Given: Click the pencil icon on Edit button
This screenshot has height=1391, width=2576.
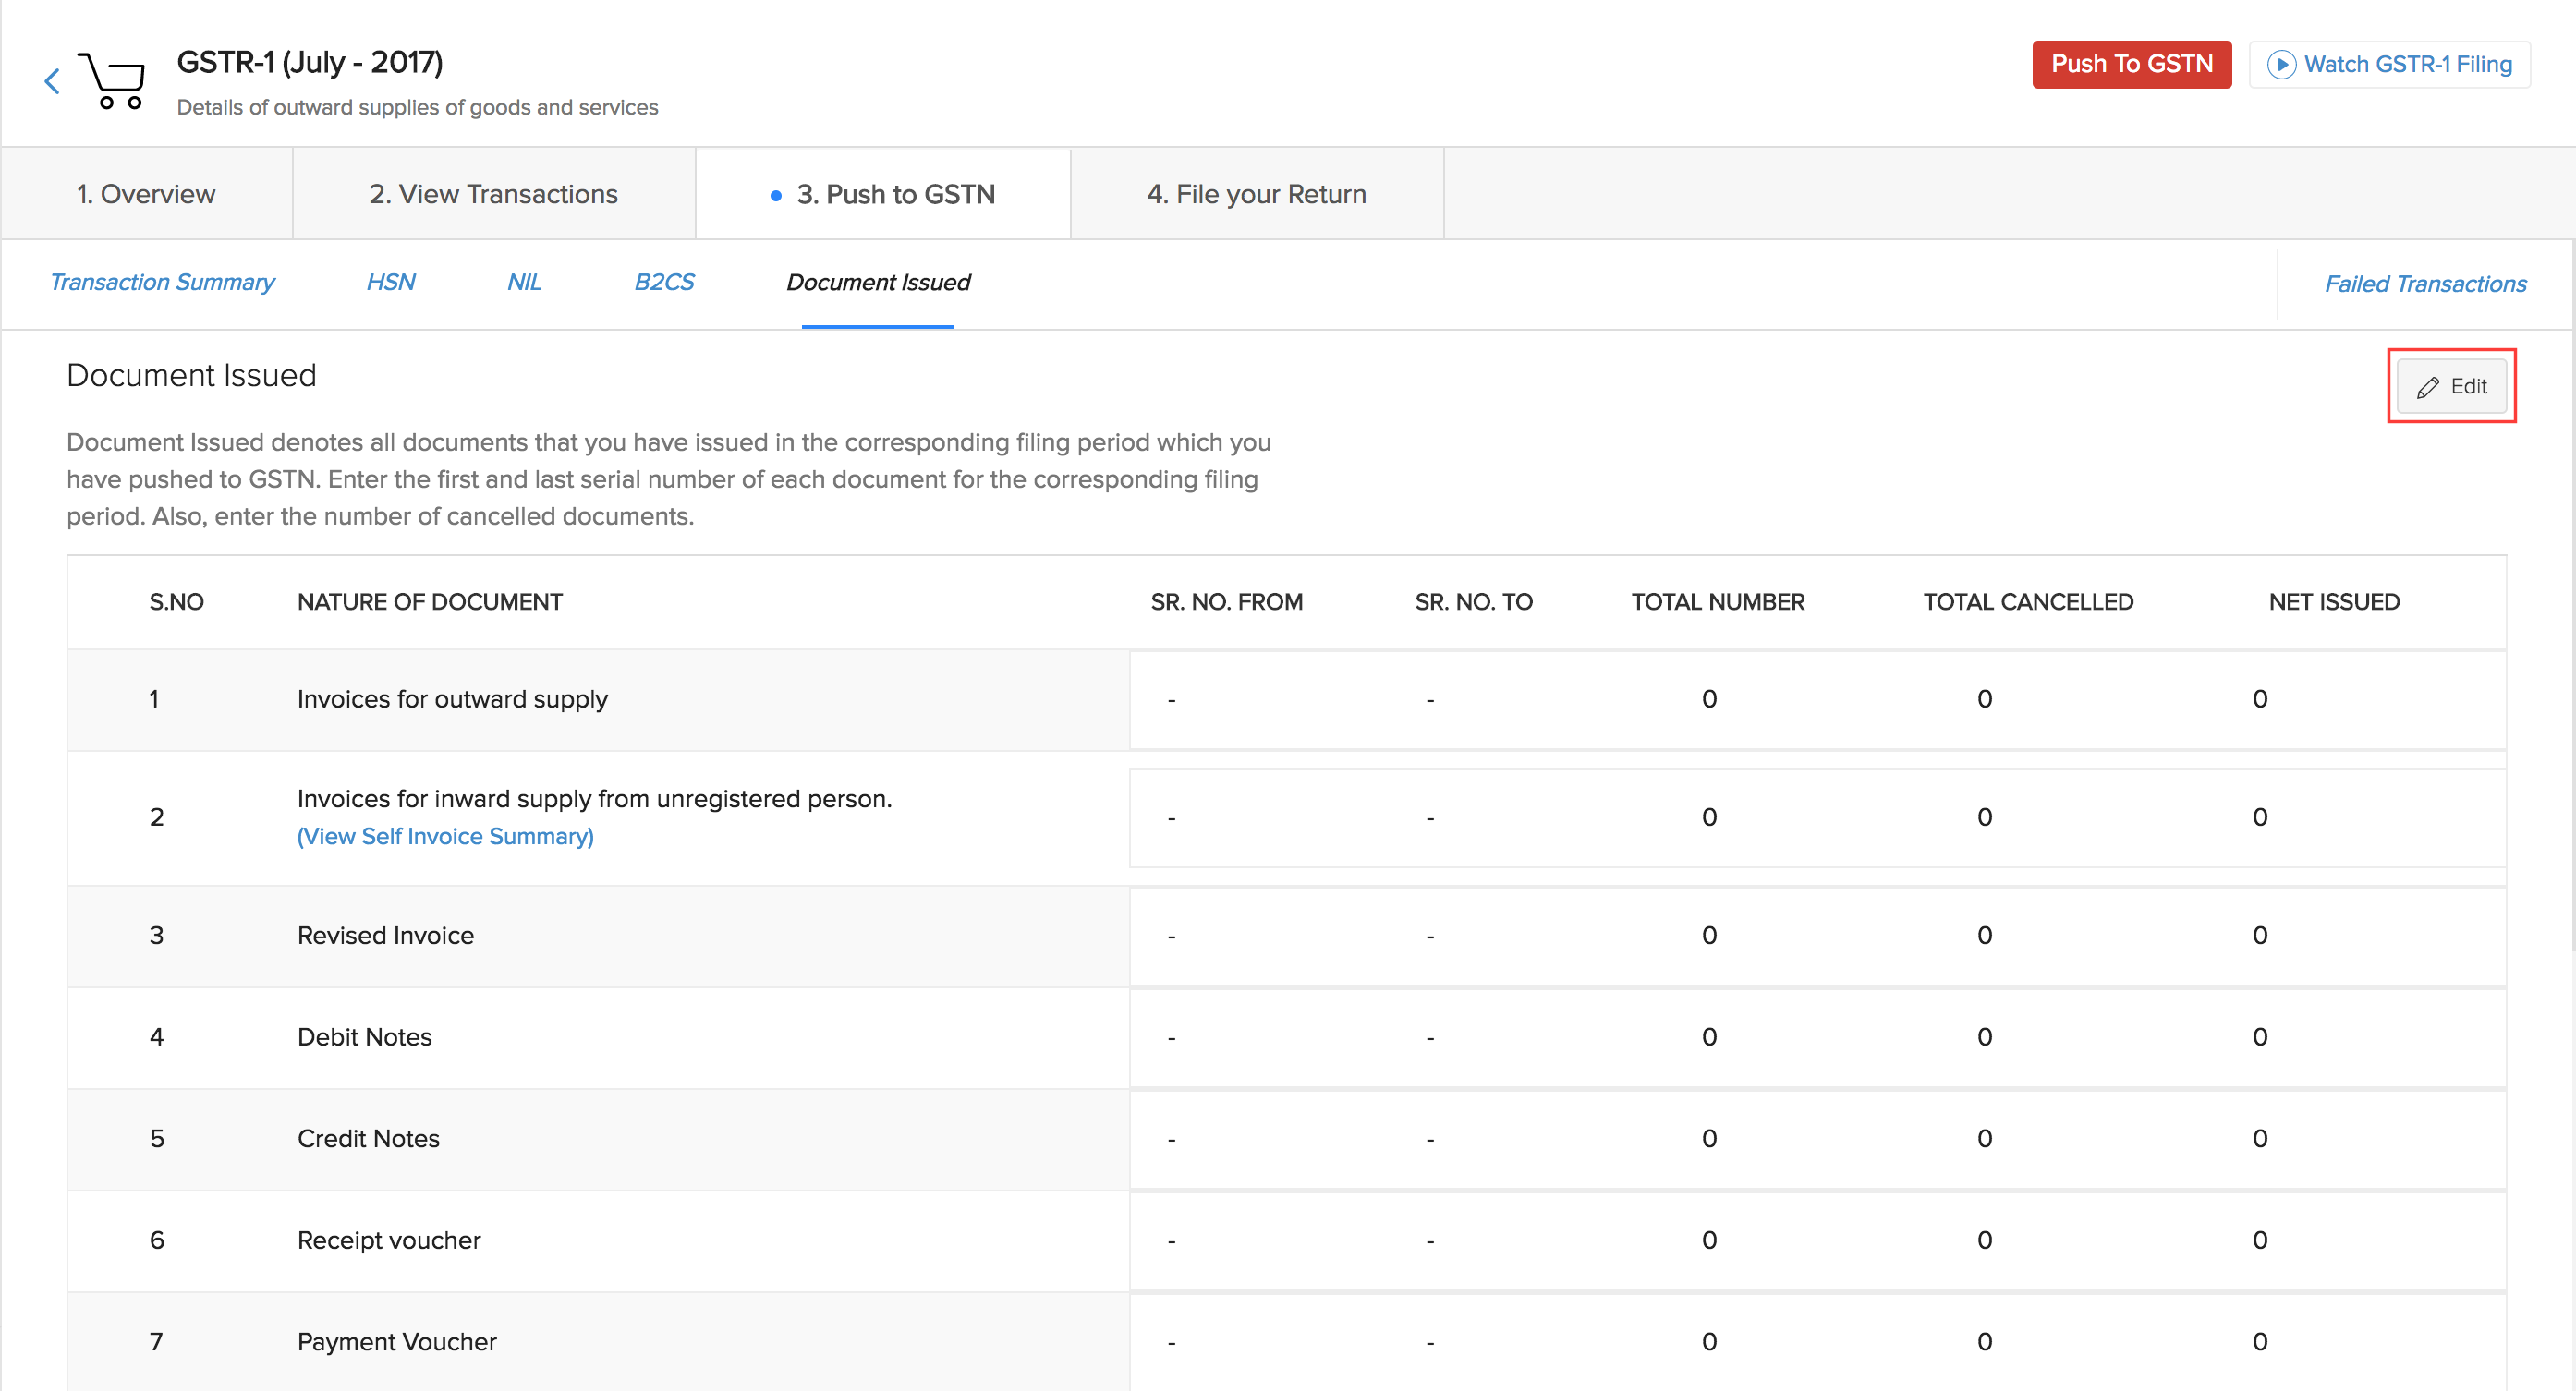Looking at the screenshot, I should pyautogui.click(x=2428, y=387).
